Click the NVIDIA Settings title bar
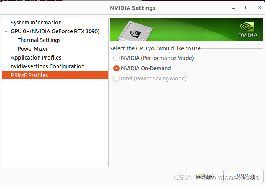Image resolution: width=265 pixels, height=185 pixels. point(132,8)
